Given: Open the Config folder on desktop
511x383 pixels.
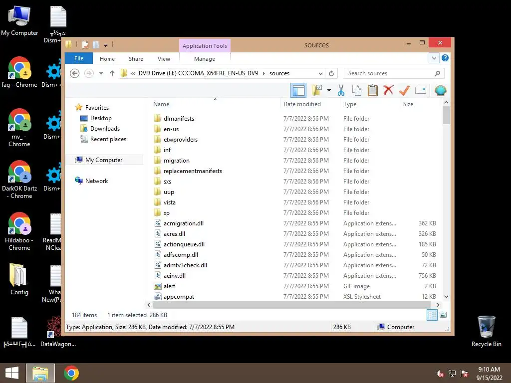Looking at the screenshot, I should point(19,279).
